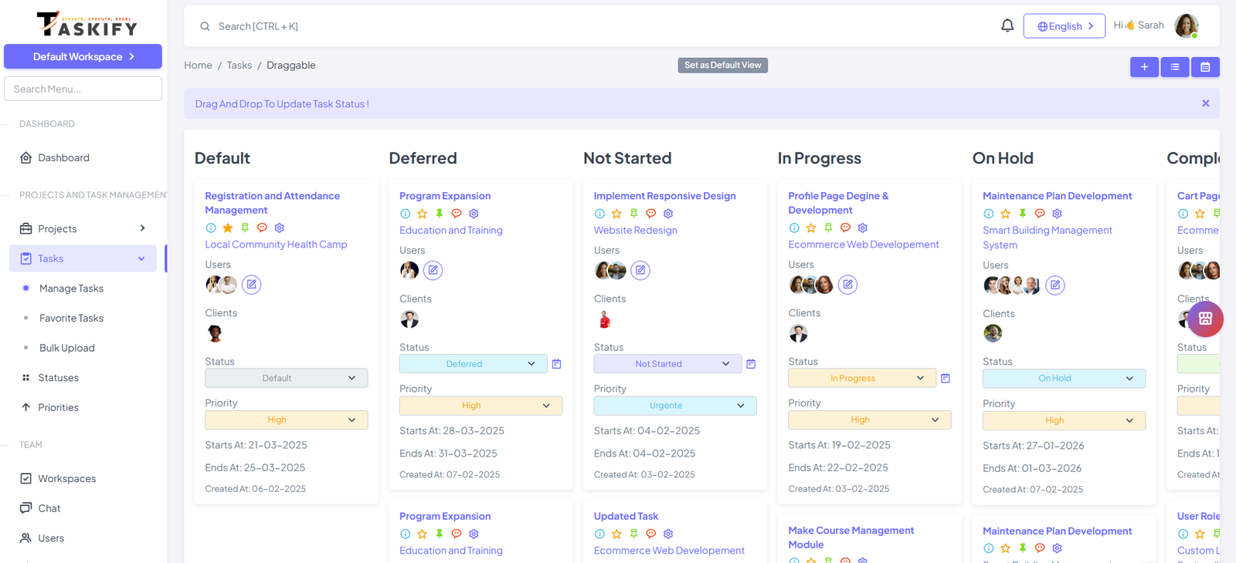1236x563 pixels.
Task: Click chat bubble icon on Maintenance Plan Development card
Action: pos(1040,214)
